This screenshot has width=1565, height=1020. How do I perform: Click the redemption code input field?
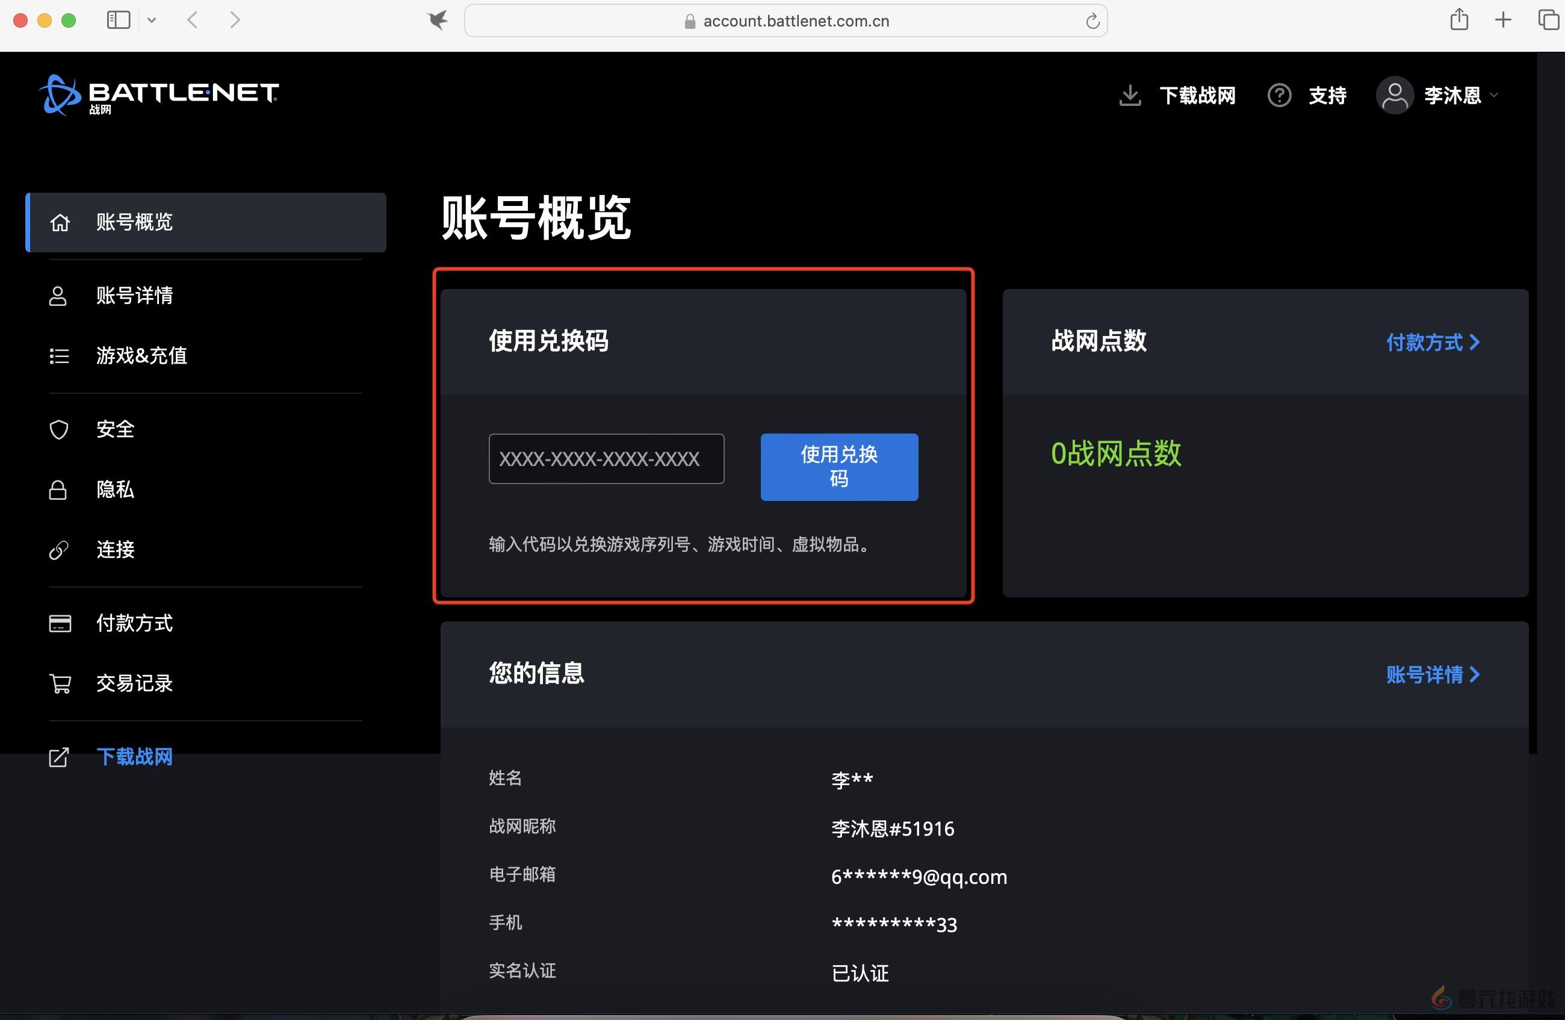(606, 458)
